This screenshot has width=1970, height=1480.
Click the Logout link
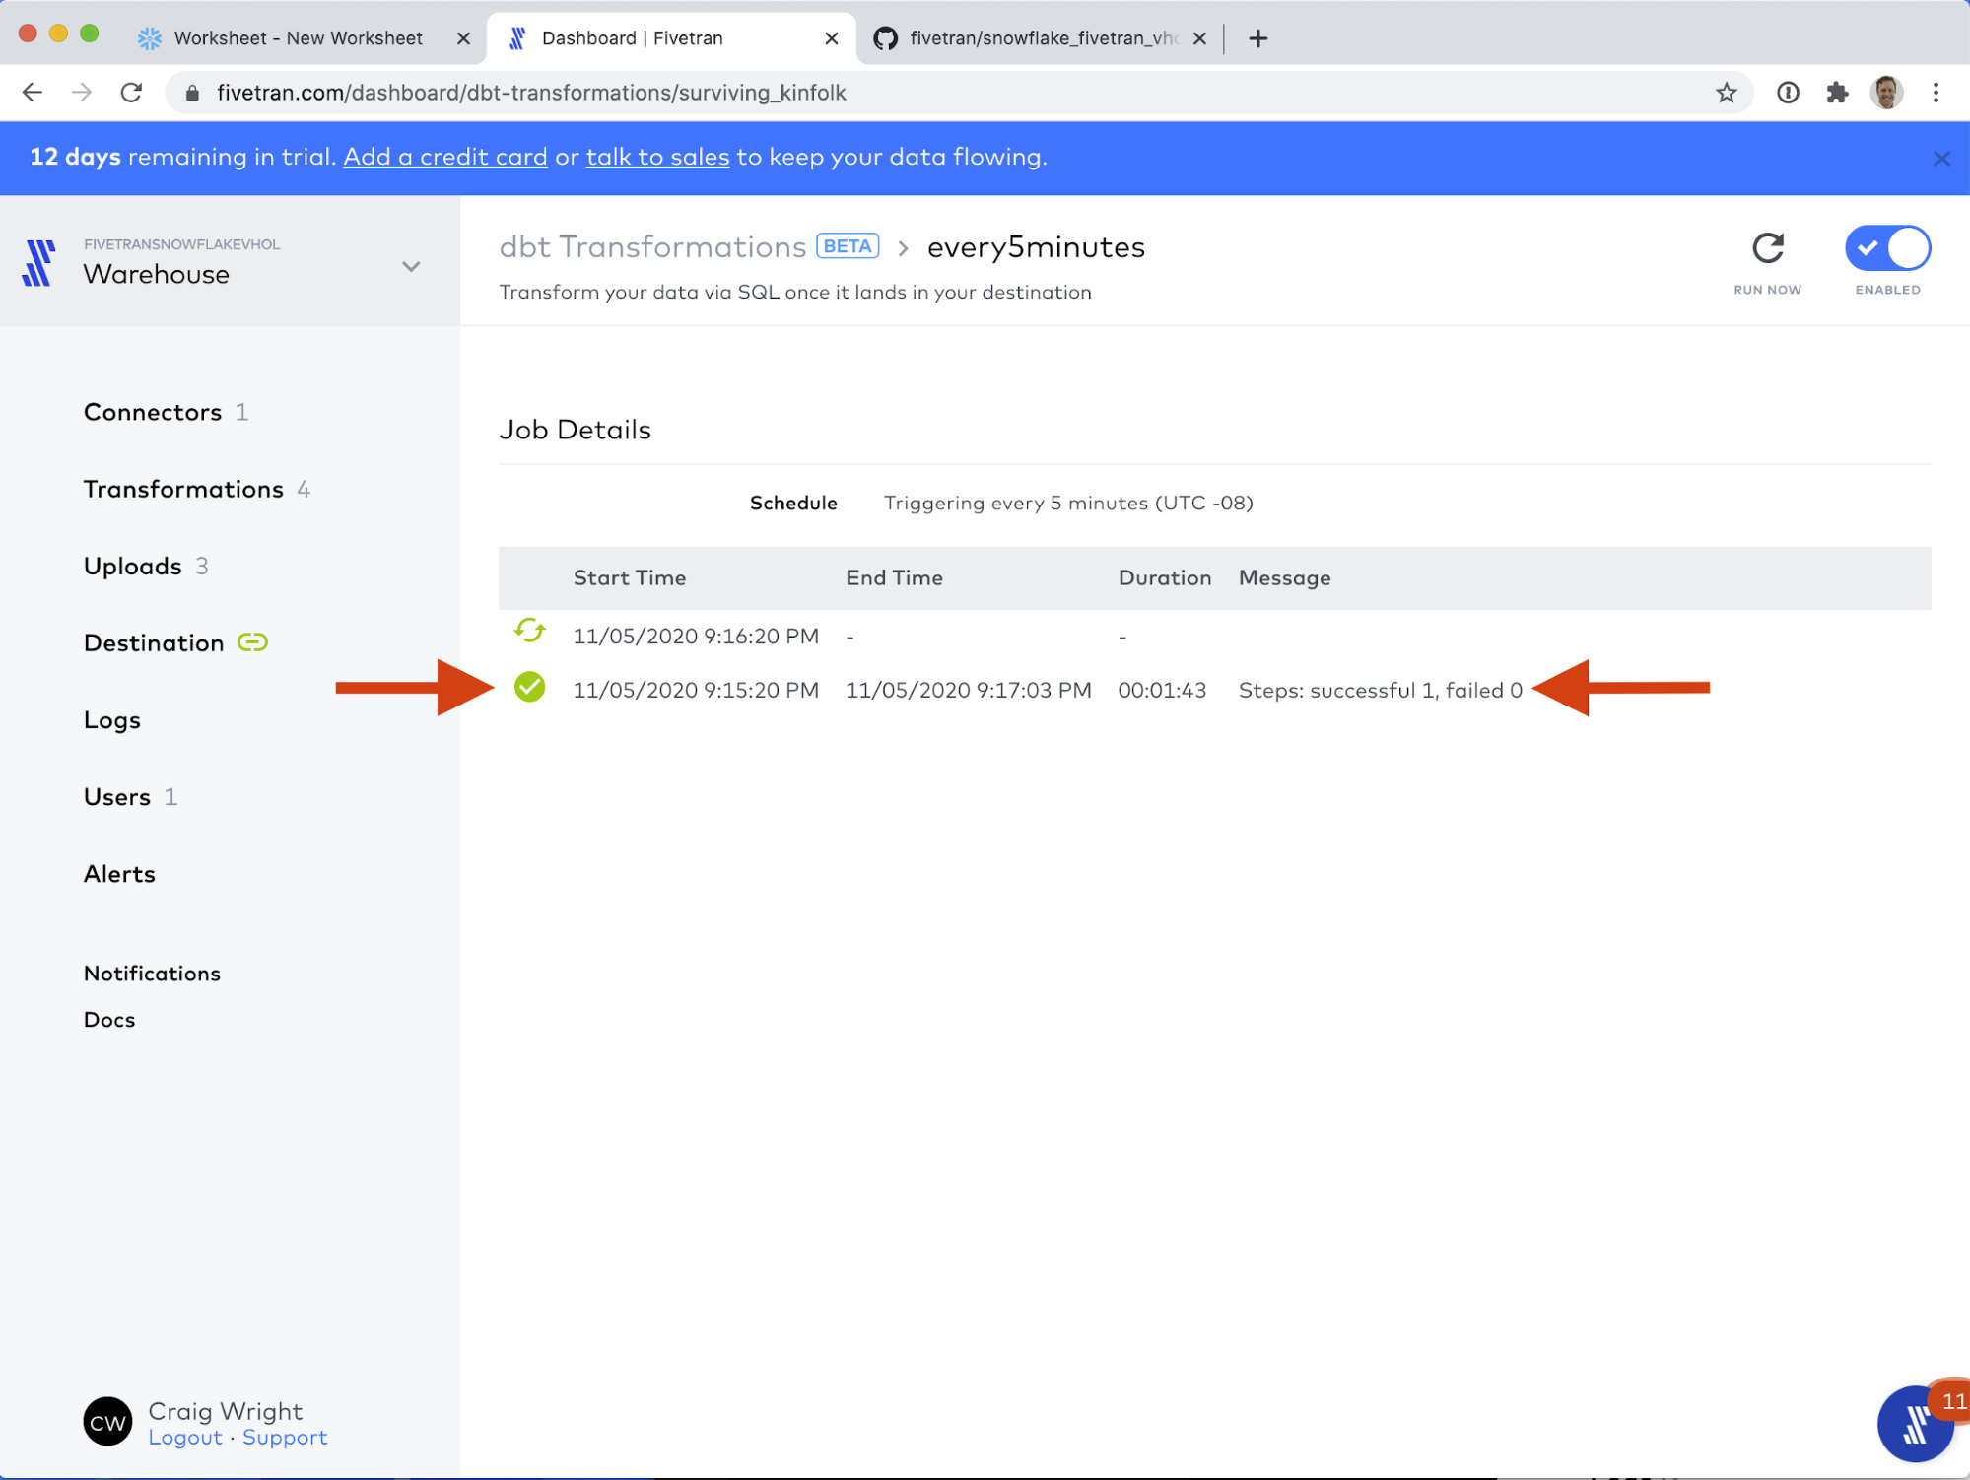click(185, 1438)
